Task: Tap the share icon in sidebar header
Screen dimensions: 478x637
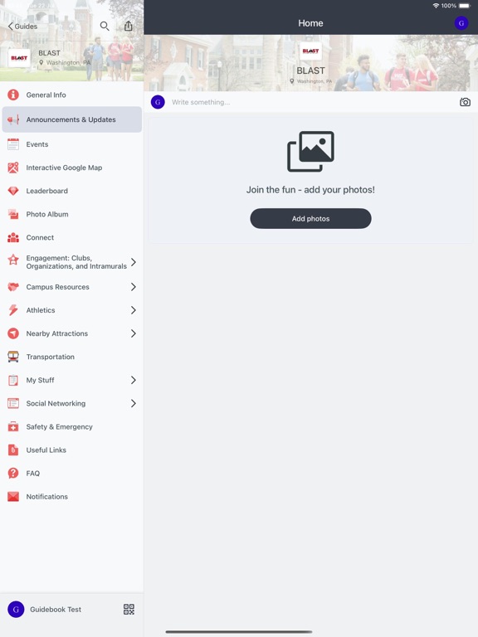Action: [128, 26]
